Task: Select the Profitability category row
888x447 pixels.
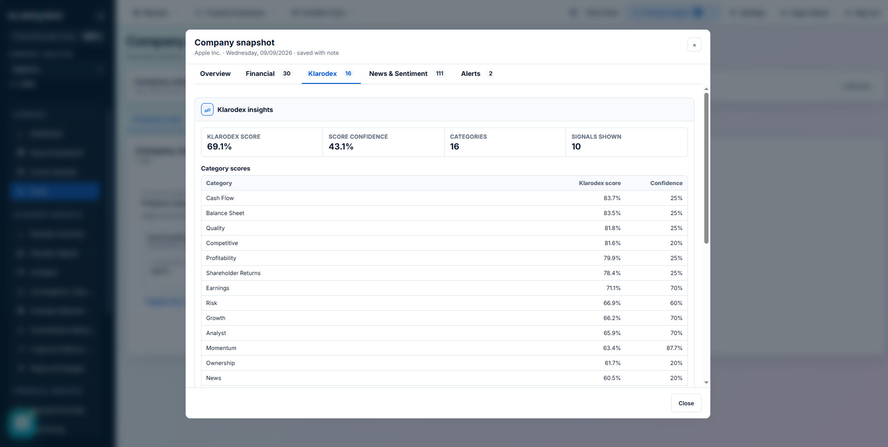Action: [444, 258]
